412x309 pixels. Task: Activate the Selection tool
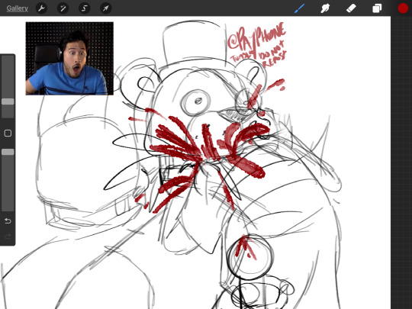point(85,8)
